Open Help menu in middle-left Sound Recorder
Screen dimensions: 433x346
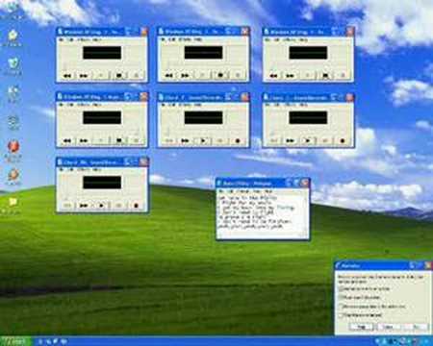[x=97, y=105]
